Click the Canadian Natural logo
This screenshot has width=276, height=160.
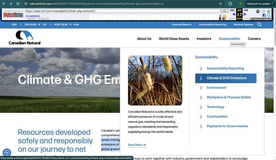coord(25,38)
